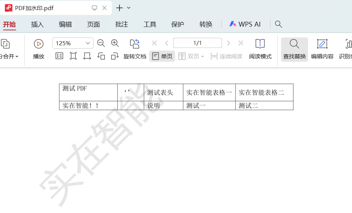Zoom out with the minus magnifier

pos(101,43)
